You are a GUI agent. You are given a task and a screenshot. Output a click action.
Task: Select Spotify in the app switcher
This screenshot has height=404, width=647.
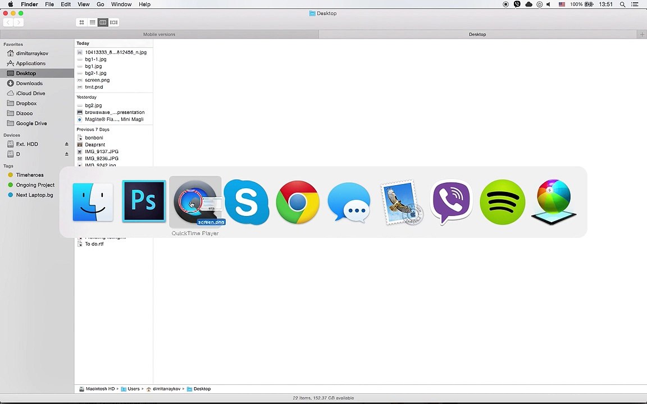pyautogui.click(x=502, y=202)
